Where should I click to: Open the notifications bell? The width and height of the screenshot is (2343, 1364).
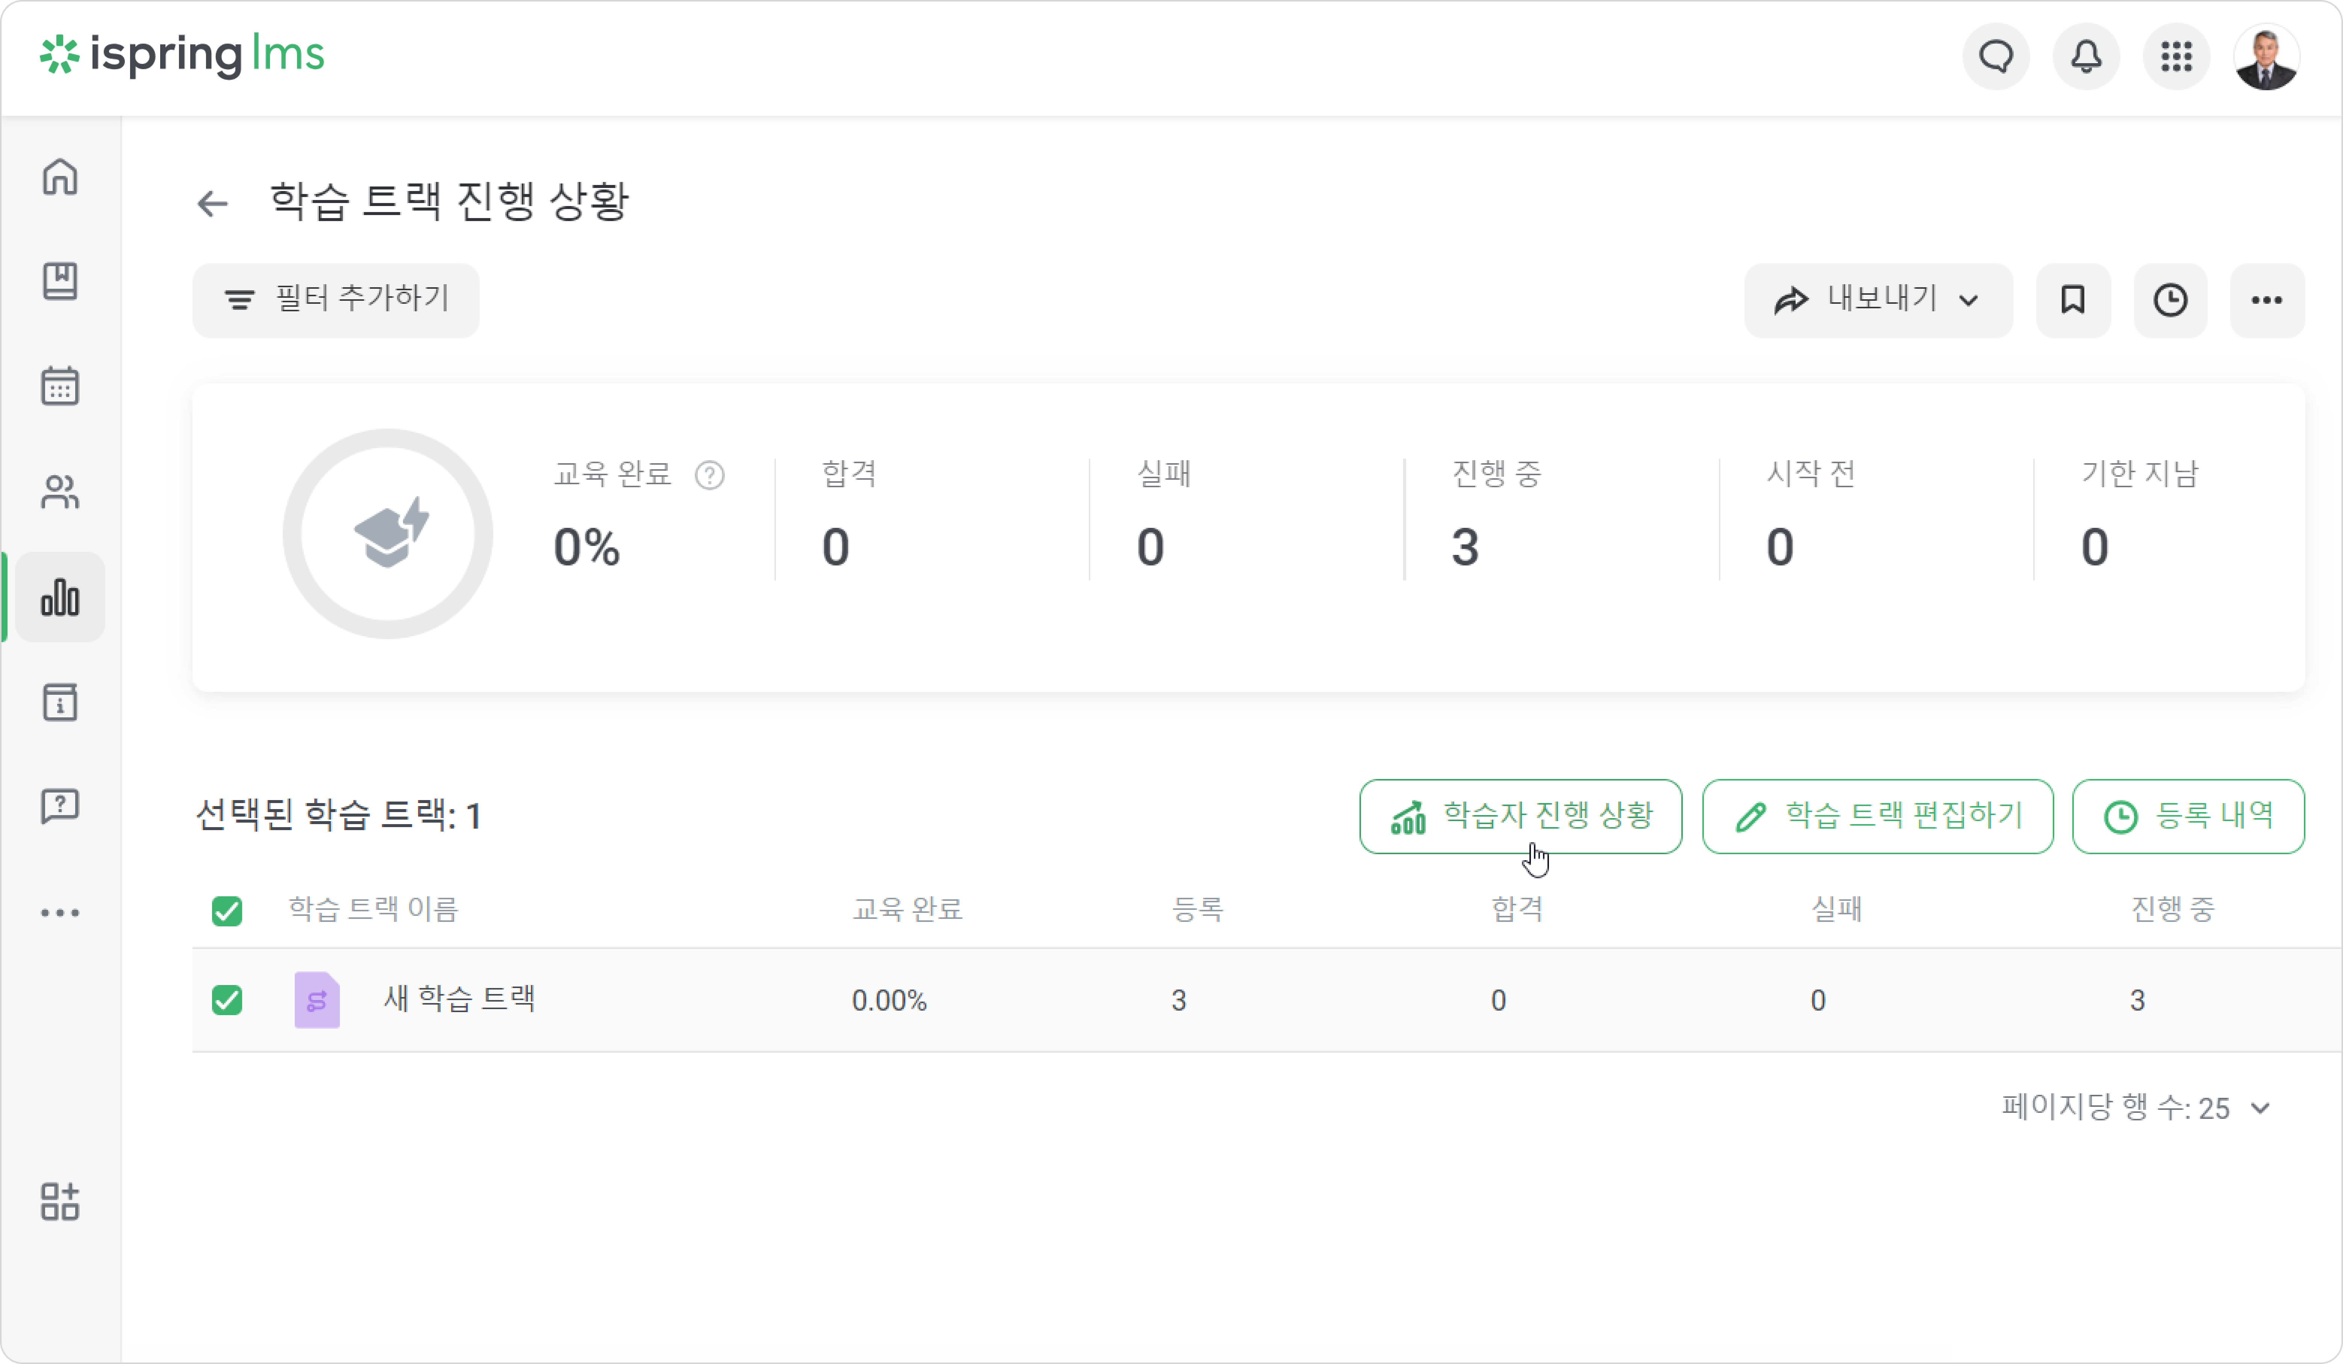coord(2085,57)
